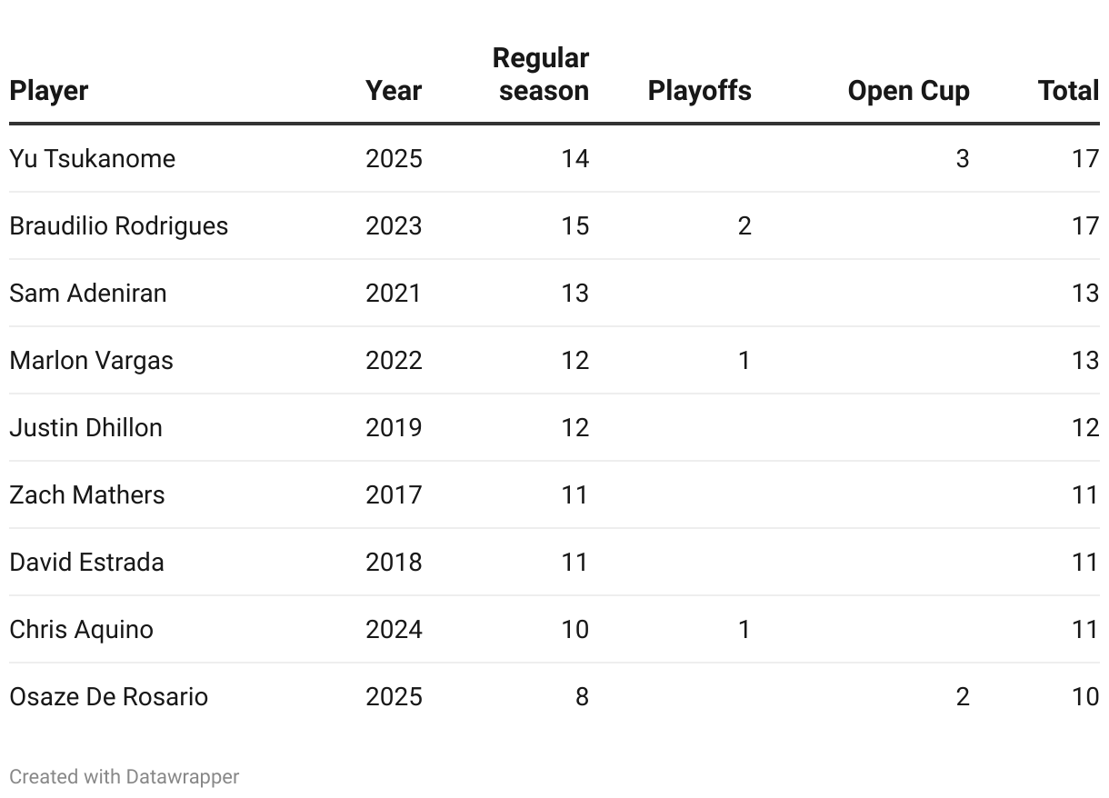Select Marlon Vargas player name
The width and height of the screenshot is (1109, 798).
91,360
